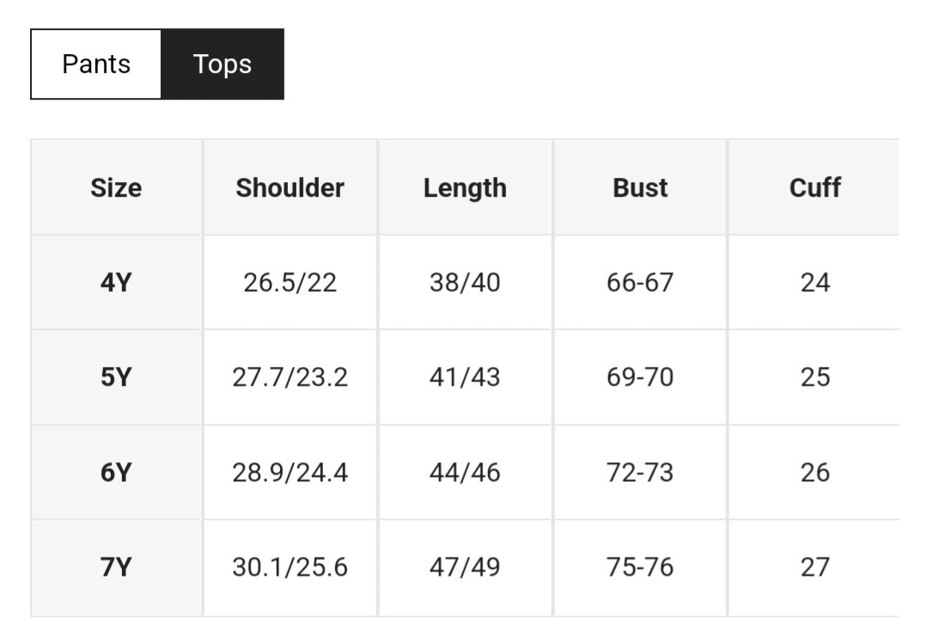Select the 5Y size row label
The image size is (927, 635).
point(116,377)
